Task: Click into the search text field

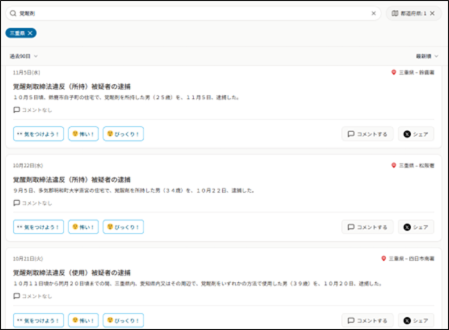Action: tap(193, 14)
